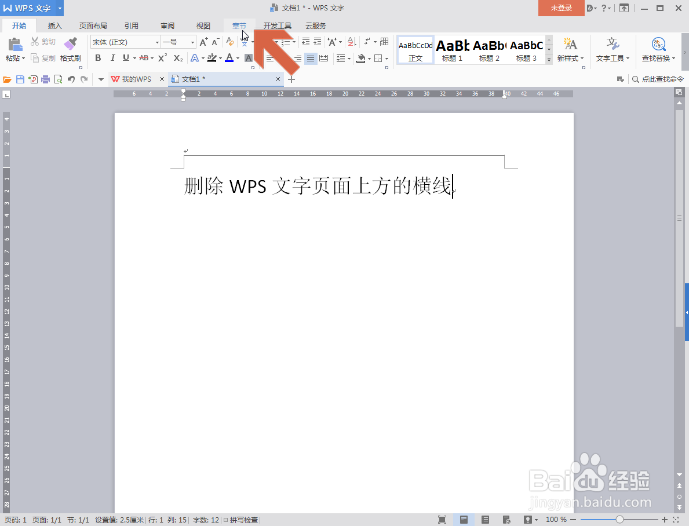Click the Cut (剪切) scissors icon
Viewport: 689px width, 526px height.
35,42
